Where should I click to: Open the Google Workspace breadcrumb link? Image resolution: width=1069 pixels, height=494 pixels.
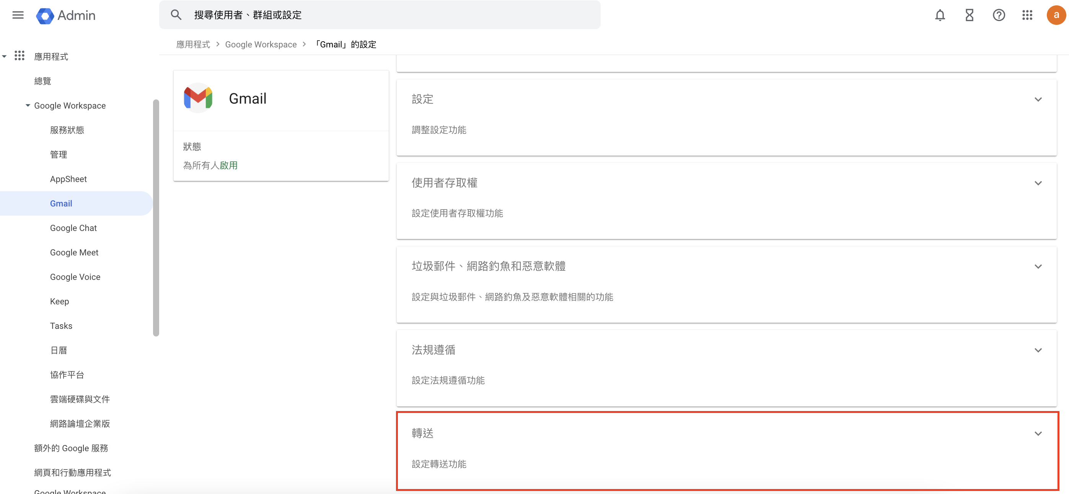click(x=261, y=44)
